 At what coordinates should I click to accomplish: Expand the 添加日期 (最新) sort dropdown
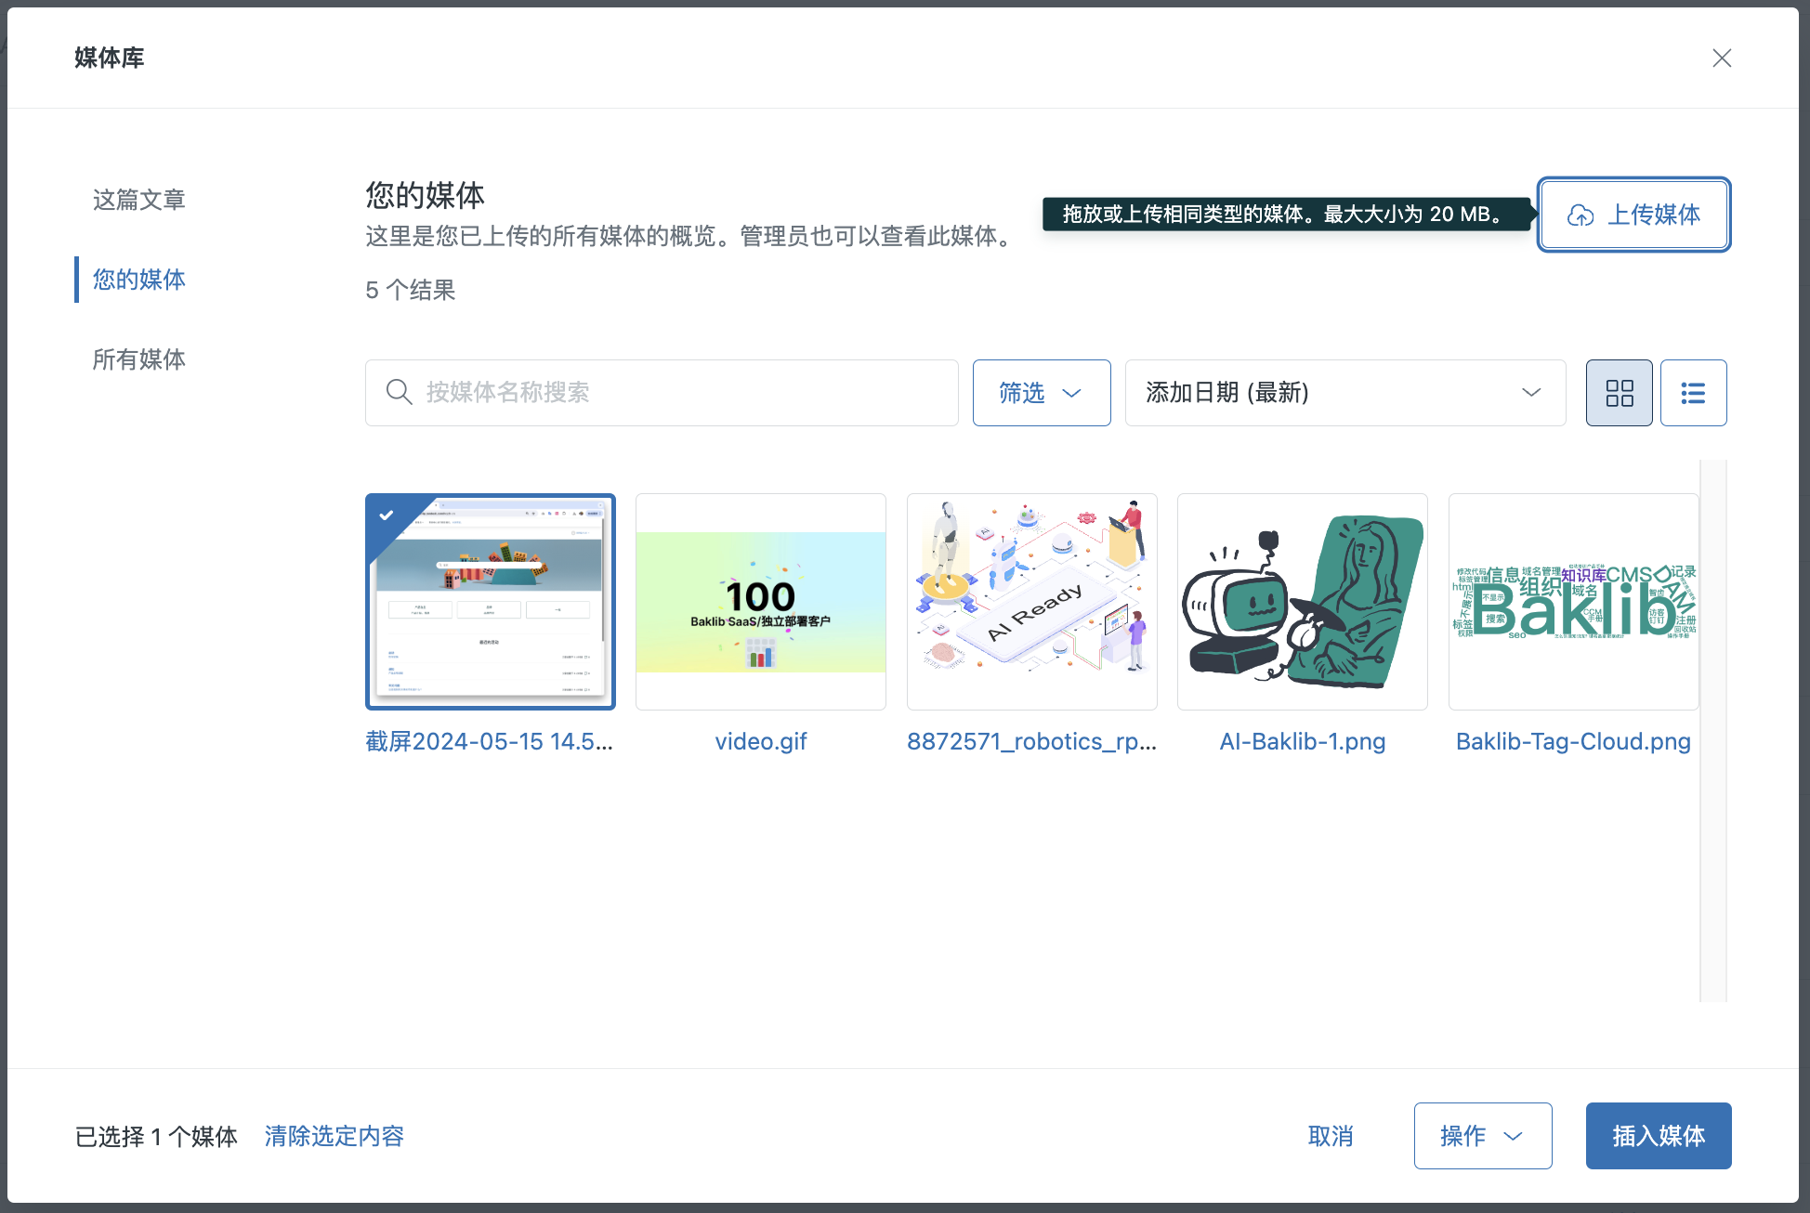1344,393
